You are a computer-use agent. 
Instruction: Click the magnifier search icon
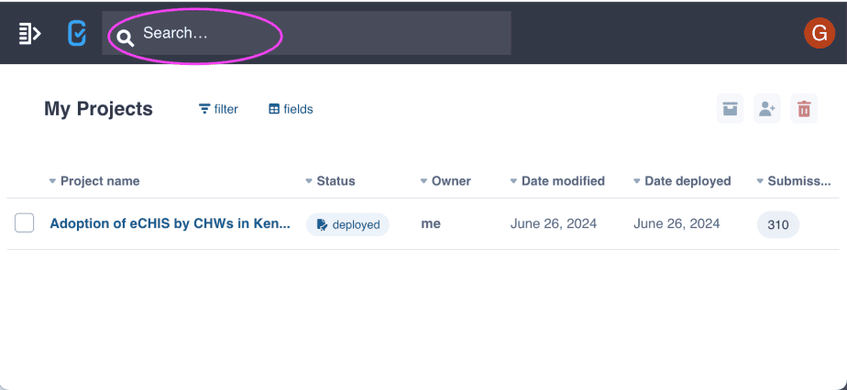126,38
